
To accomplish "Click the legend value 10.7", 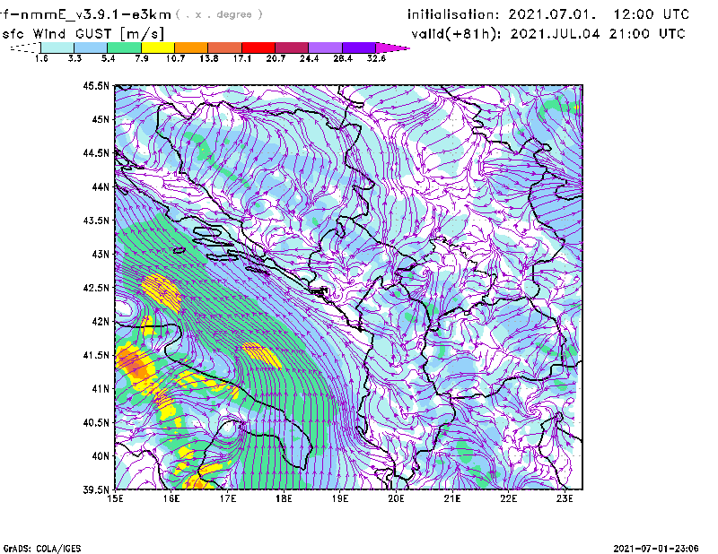I will [175, 58].
